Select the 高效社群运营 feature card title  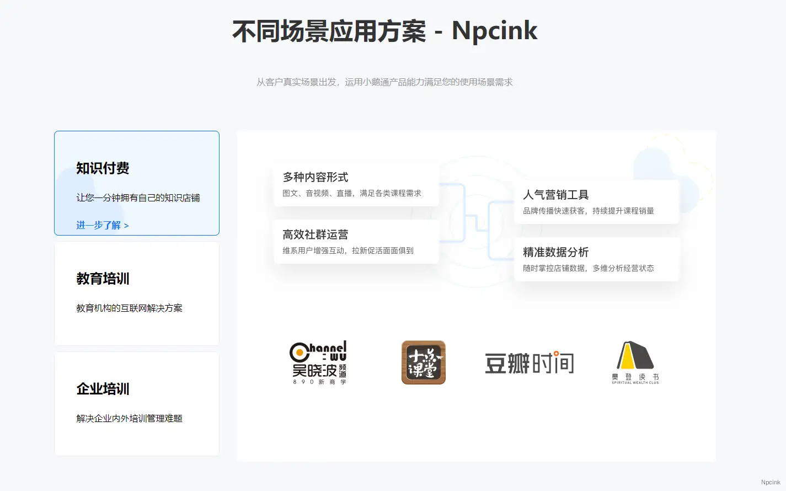coord(316,234)
